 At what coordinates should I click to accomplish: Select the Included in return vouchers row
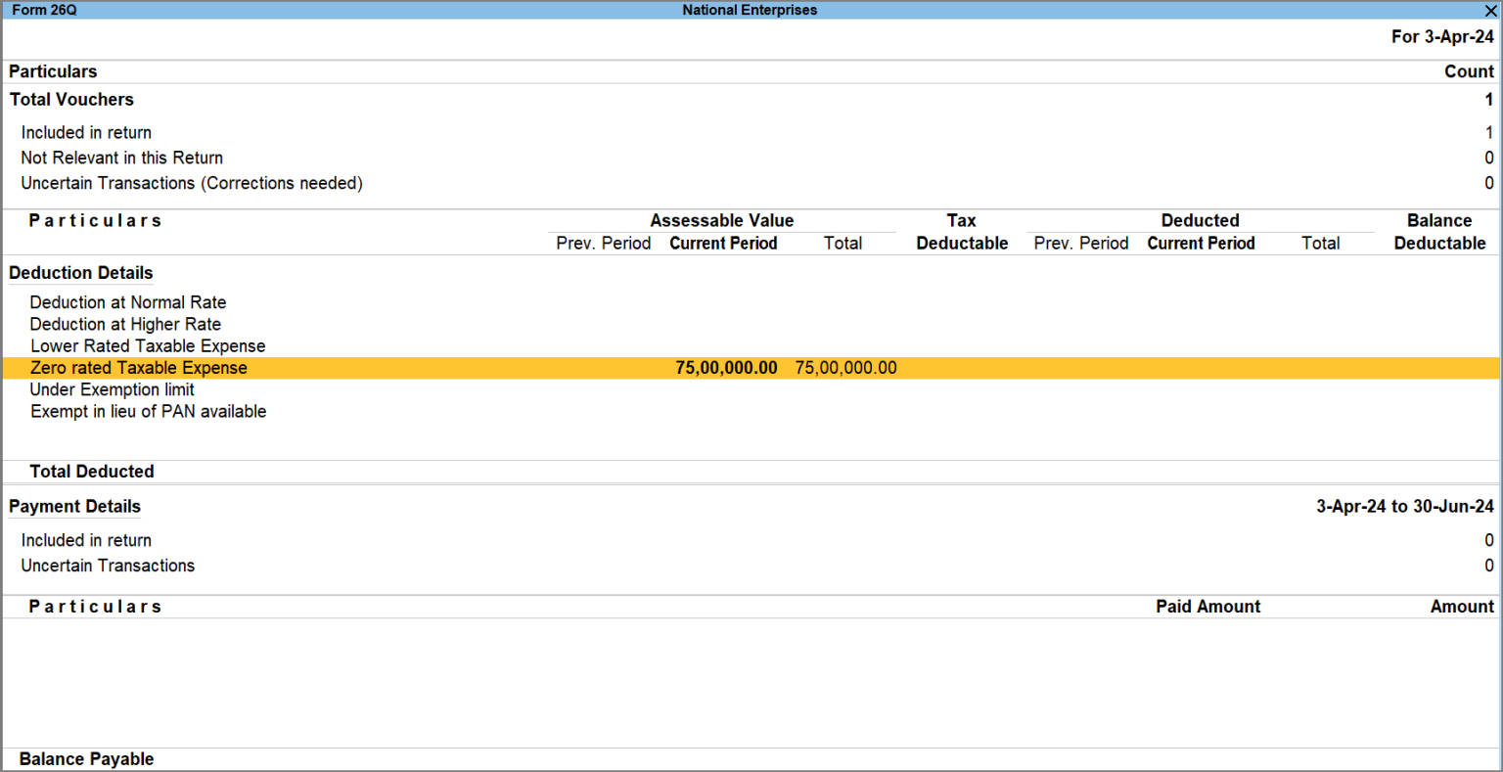point(86,132)
